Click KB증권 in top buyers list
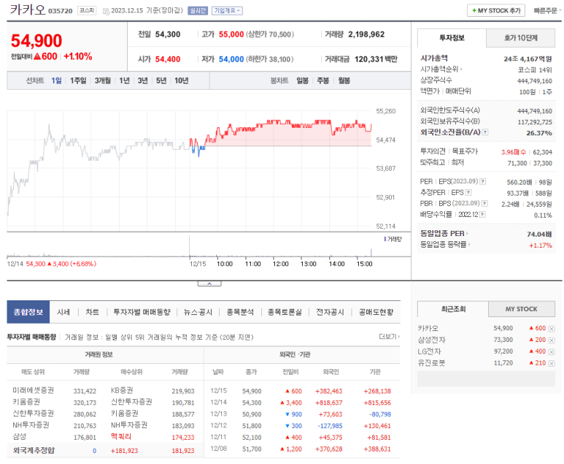This screenshot has width=564, height=464. click(122, 390)
